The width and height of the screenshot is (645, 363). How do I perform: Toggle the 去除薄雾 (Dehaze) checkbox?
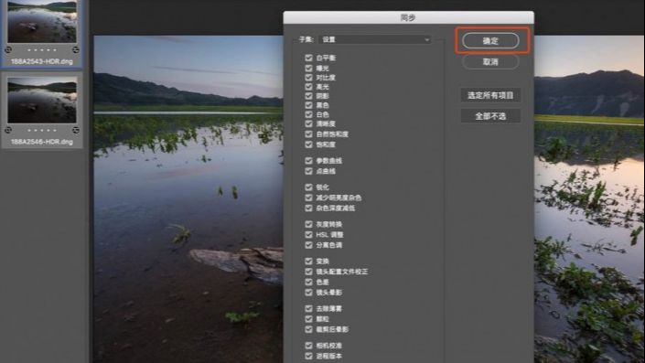coord(309,308)
